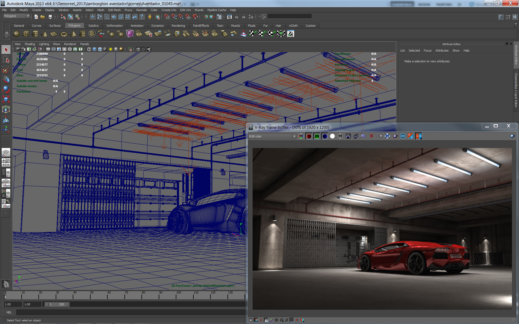Open the Render Settings icon
The height and width of the screenshot is (324, 519).
251,17
